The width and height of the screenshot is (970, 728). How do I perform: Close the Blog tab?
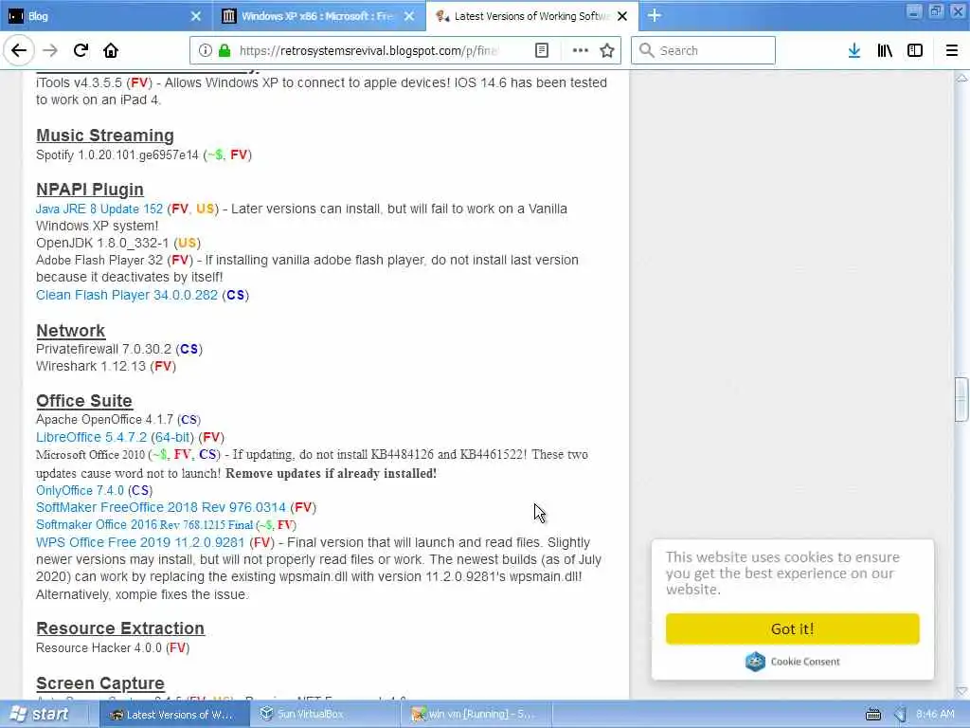pos(195,16)
